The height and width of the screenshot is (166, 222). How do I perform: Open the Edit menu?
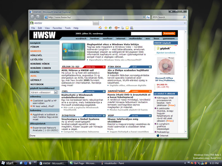40,28
